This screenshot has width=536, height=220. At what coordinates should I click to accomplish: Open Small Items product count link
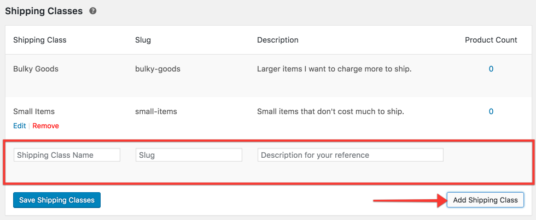(x=491, y=111)
